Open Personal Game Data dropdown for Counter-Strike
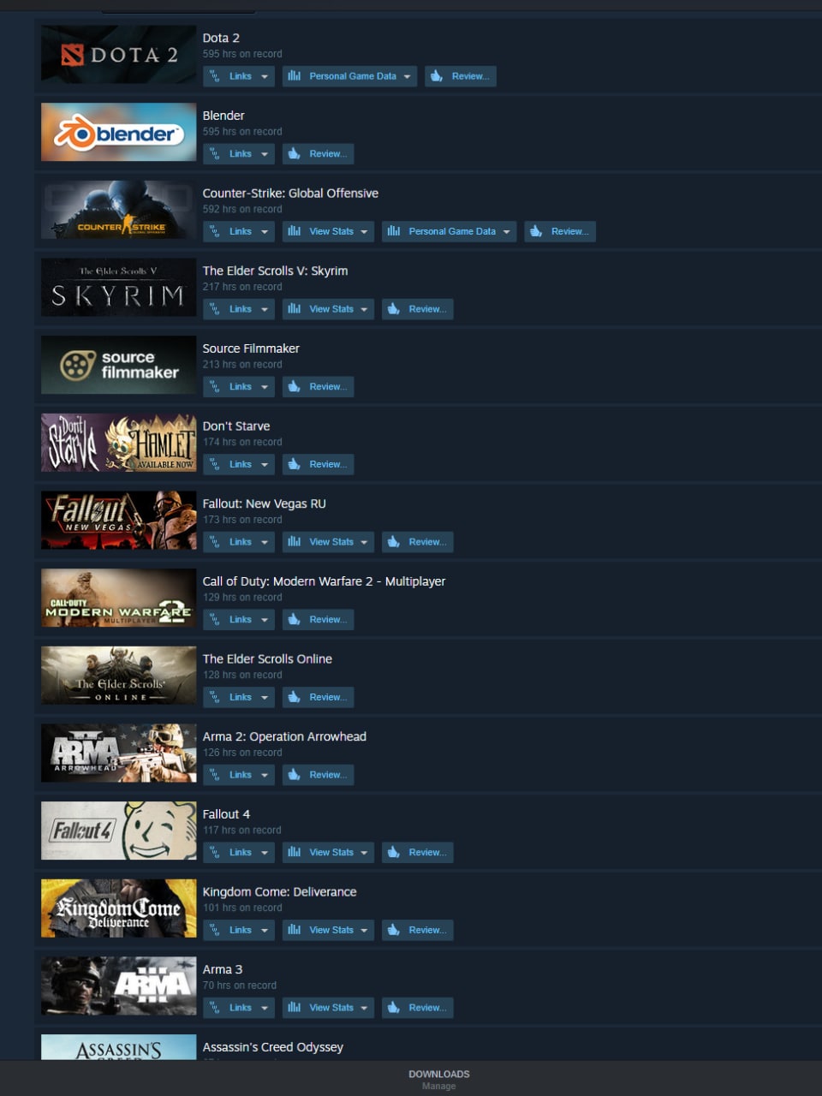The width and height of the screenshot is (822, 1096). tap(449, 232)
